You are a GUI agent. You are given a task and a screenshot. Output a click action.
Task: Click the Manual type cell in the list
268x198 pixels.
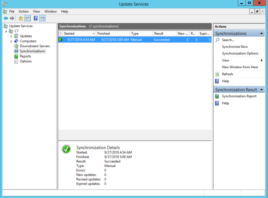point(136,40)
